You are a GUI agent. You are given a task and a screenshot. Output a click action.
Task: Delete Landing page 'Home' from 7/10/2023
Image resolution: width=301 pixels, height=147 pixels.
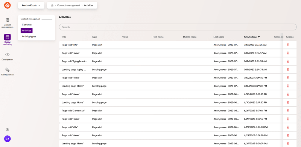point(288,86)
